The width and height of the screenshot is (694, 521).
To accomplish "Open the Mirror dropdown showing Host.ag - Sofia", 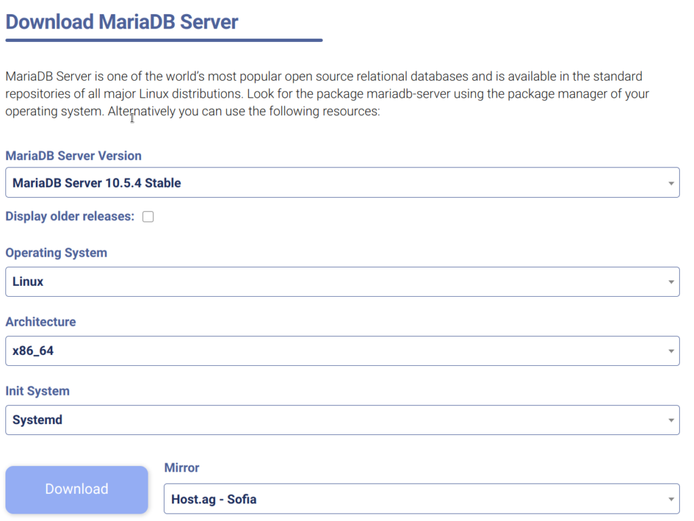I will click(422, 499).
